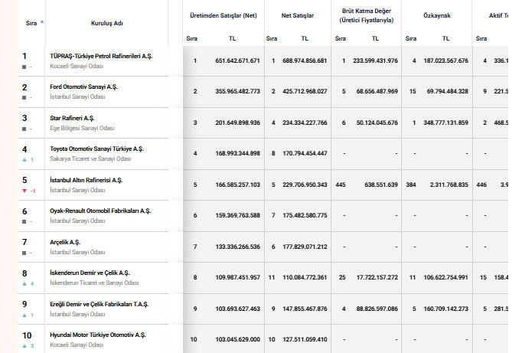
Task: Click green up arrow for İskenderun Demir row
Action: tap(24, 284)
